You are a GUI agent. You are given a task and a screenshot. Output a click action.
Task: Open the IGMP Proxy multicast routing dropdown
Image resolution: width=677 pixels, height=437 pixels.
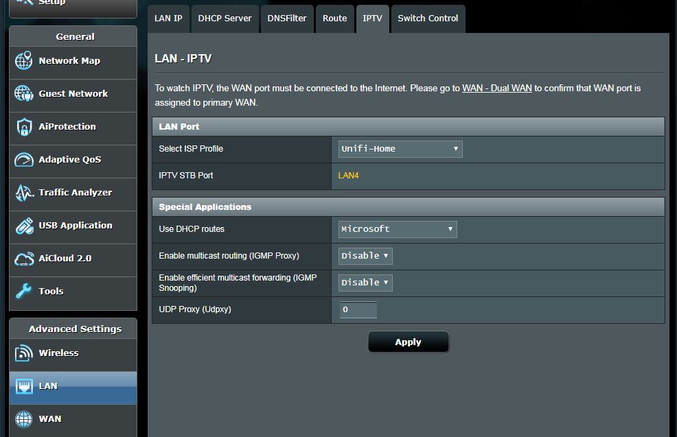coord(365,256)
